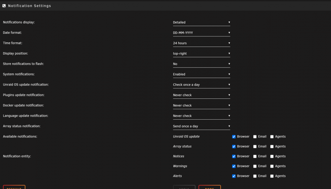Image resolution: width=331 pixels, height=189 pixels.
Task: Click the Store notifications to flash label
Action: coord(24,64)
